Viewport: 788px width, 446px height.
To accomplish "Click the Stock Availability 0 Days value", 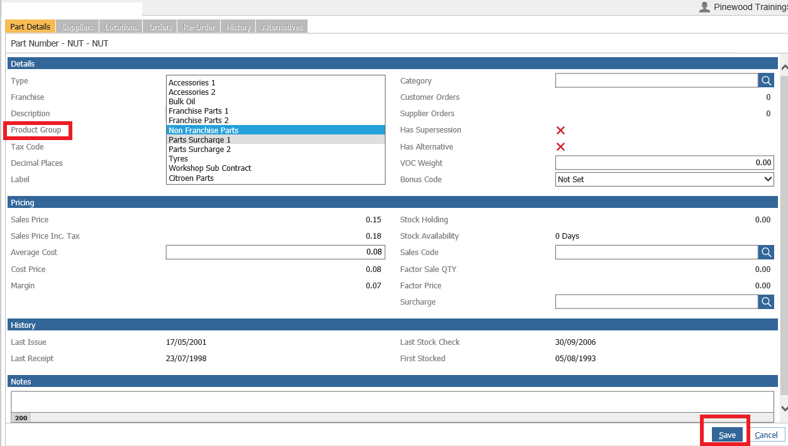I will (567, 236).
